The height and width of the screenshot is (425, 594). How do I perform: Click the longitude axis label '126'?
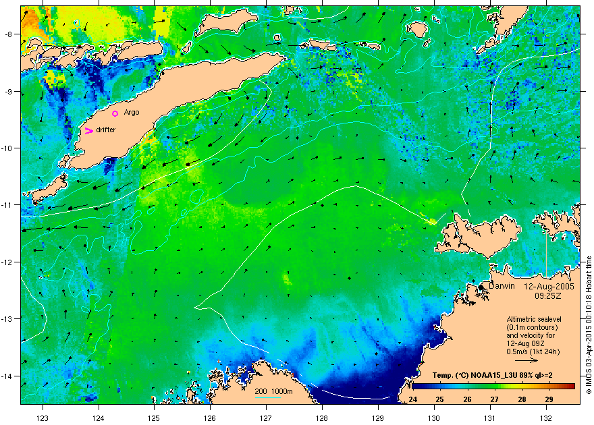click(210, 418)
